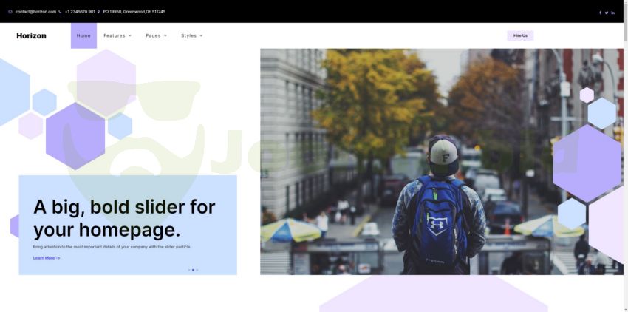This screenshot has width=628, height=312.
Task: Click the phone handset icon
Action: click(60, 12)
